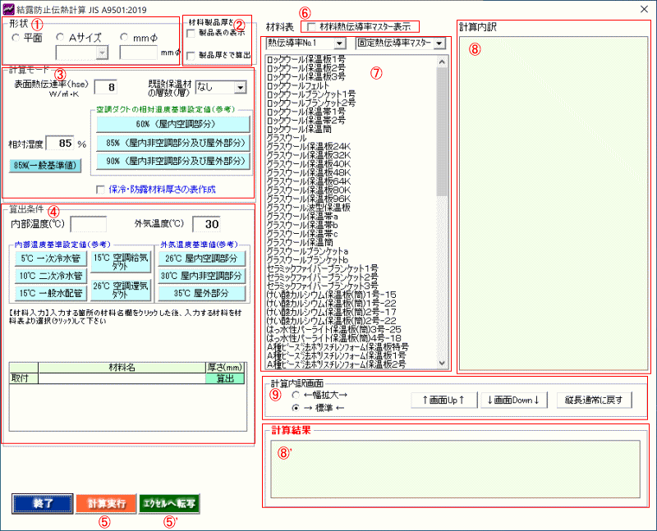Check 保冷・防露材料厚さの表作成 option
The image size is (657, 531).
tap(101, 190)
